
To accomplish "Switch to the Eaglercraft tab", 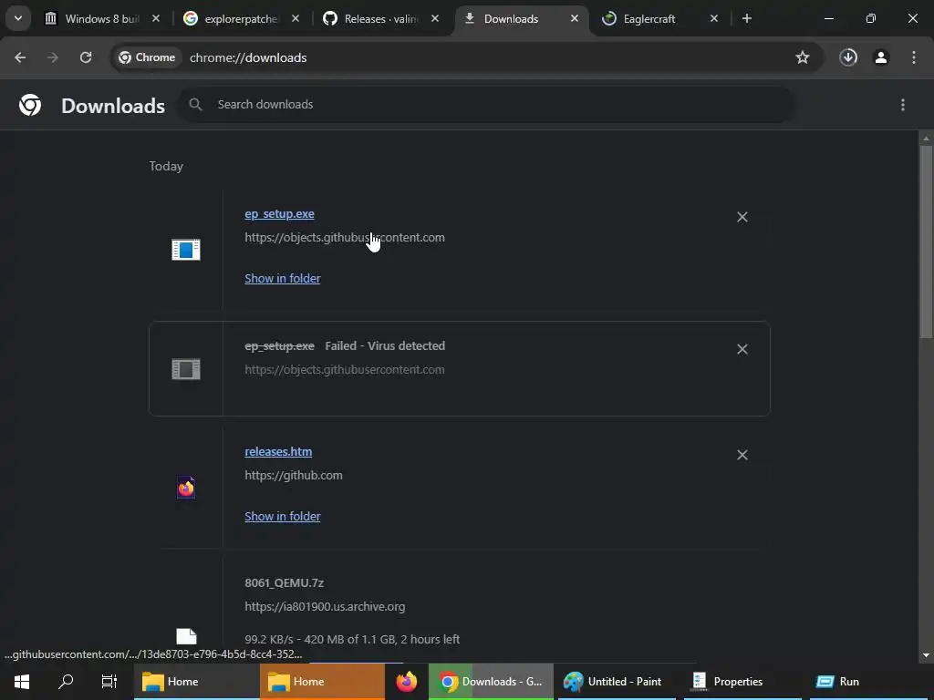I will click(649, 18).
